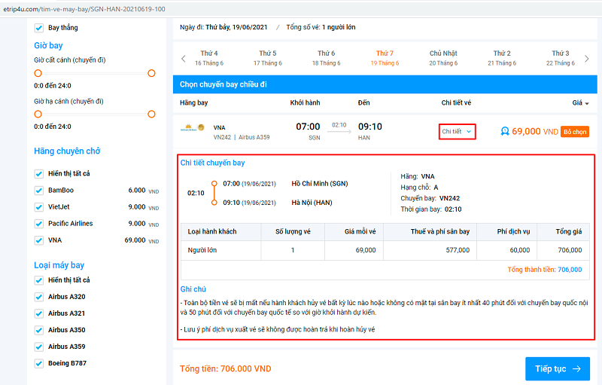The height and width of the screenshot is (385, 602).
Task: Uncheck the VietJet airline filter
Action: point(39,207)
